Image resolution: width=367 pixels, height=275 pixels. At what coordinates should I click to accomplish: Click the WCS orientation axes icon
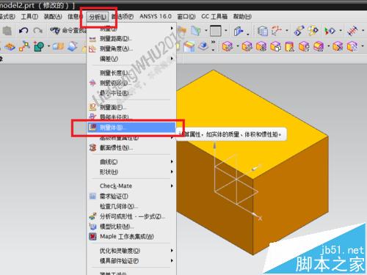pyautogui.click(x=277, y=31)
